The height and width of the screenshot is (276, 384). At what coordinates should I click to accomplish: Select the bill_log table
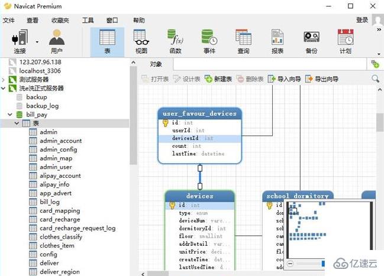point(50,202)
